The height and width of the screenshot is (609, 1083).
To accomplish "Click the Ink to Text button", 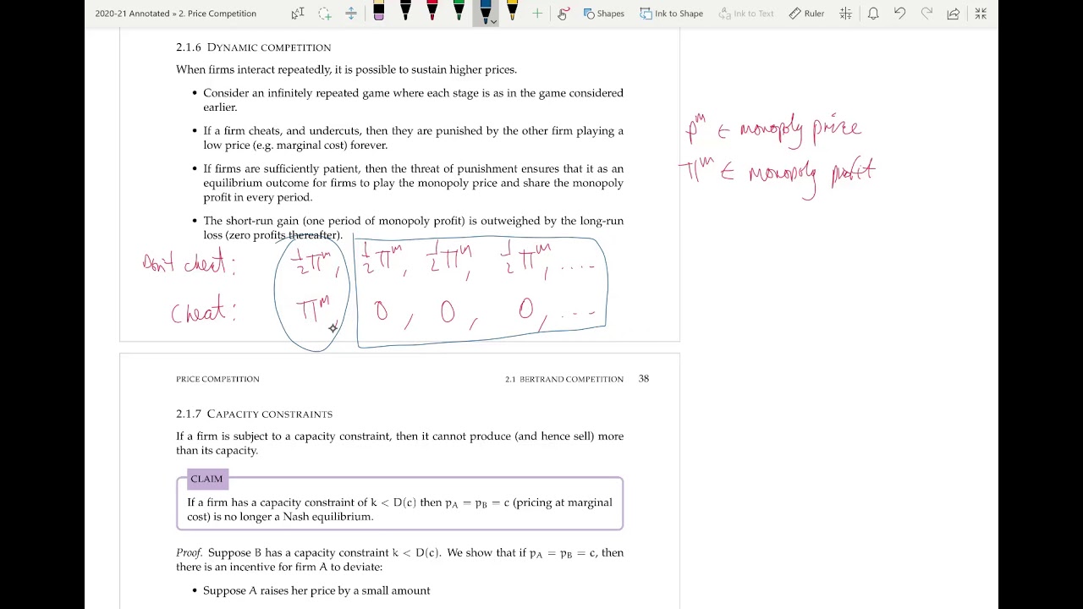I will tap(745, 14).
